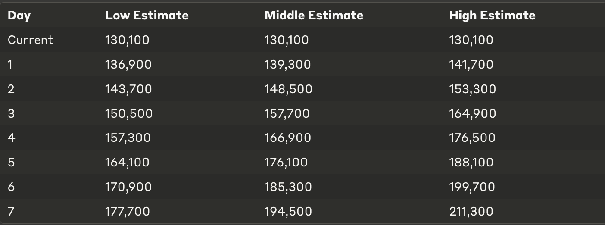605x225 pixels.
Task: Select the cell showing 141,700
Action: pos(471,65)
